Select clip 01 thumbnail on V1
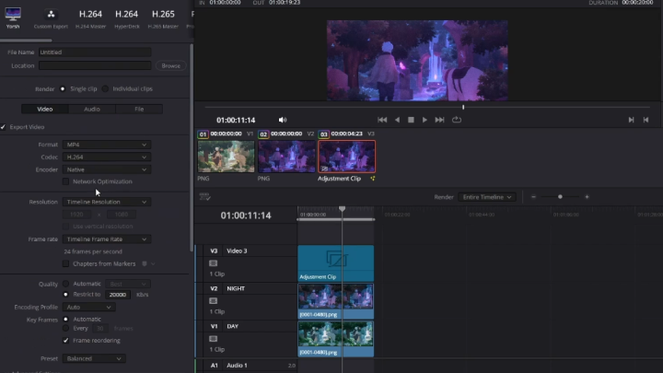The height and width of the screenshot is (373, 663). pos(227,157)
